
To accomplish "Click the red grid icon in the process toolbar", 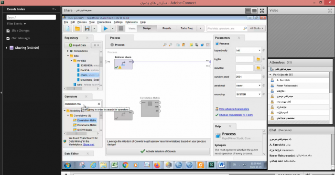I will pos(208,44).
